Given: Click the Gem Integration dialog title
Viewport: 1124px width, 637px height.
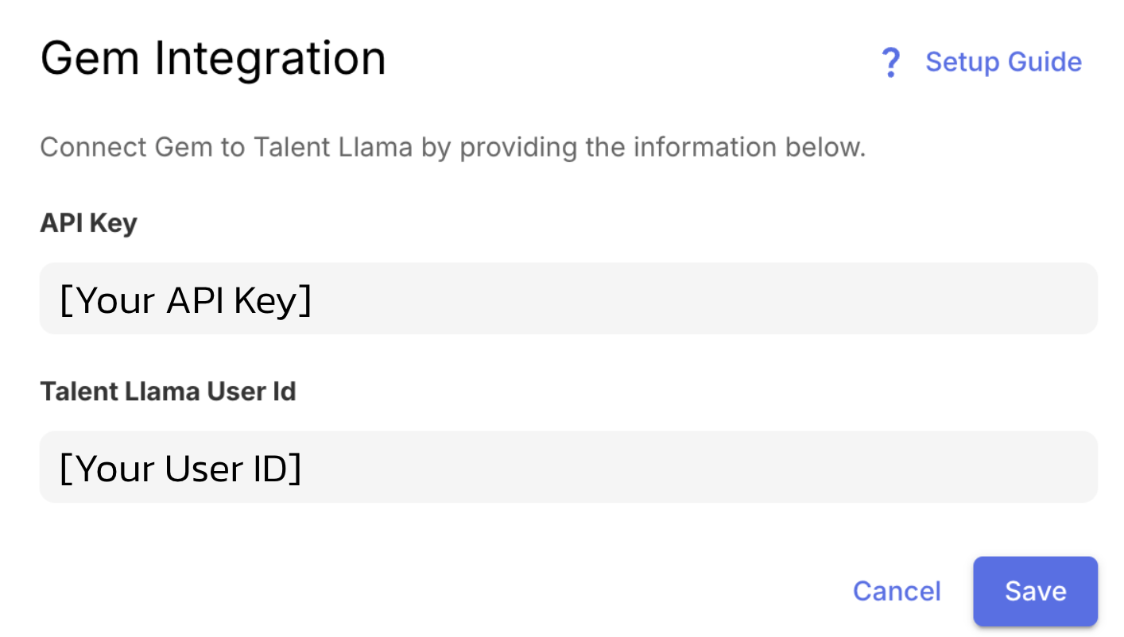Looking at the screenshot, I should coord(213,59).
